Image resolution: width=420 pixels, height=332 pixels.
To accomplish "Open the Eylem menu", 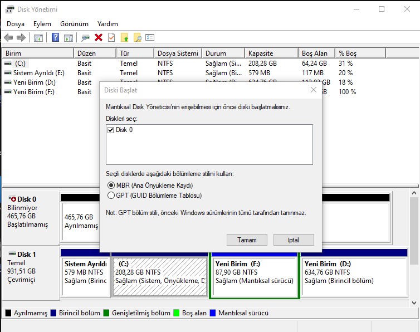I will 42,24.
